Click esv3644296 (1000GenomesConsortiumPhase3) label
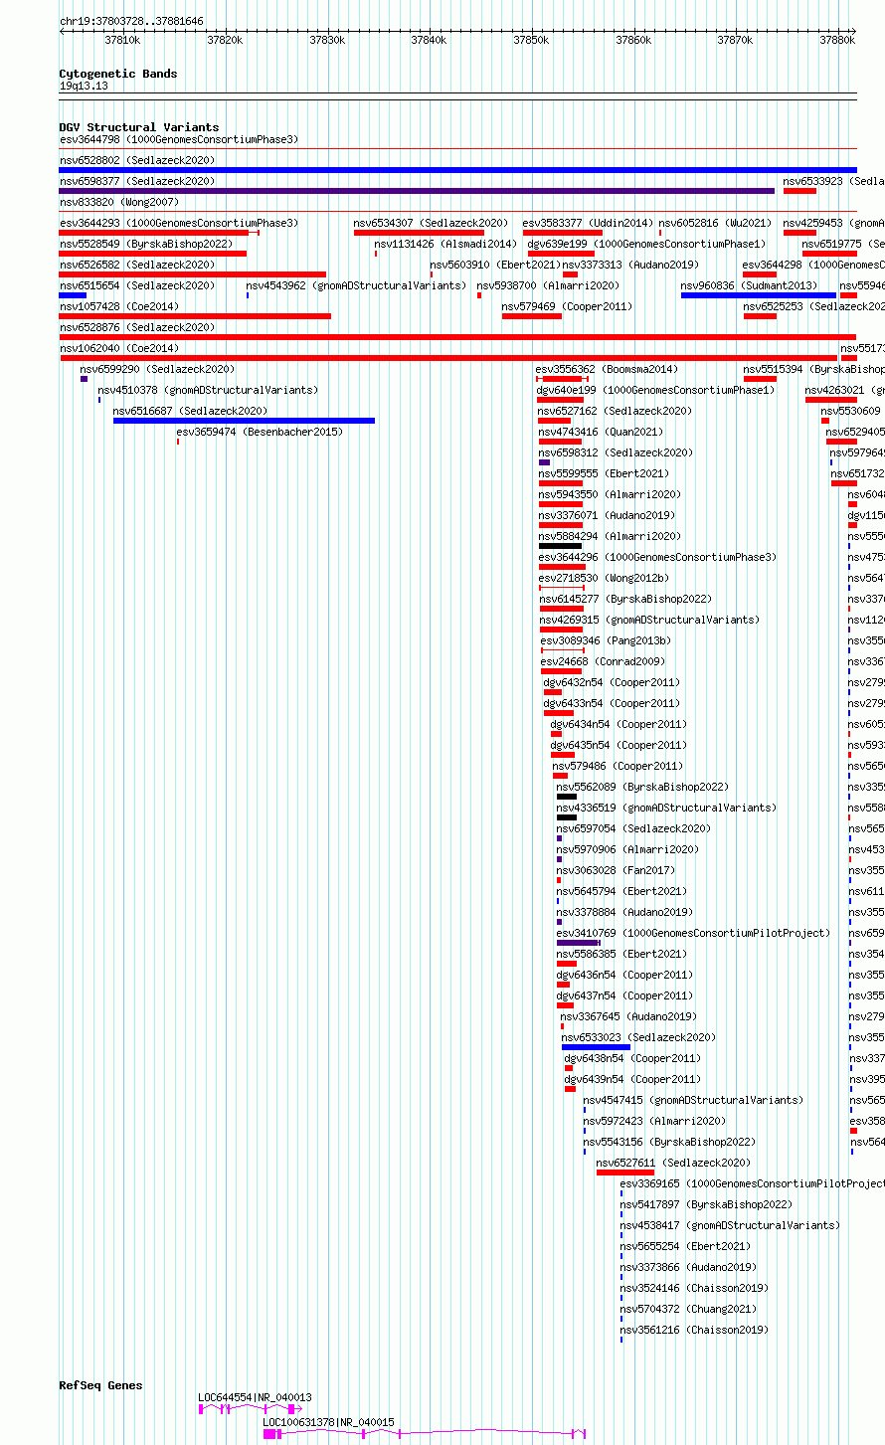The height and width of the screenshot is (1445, 885). [658, 557]
